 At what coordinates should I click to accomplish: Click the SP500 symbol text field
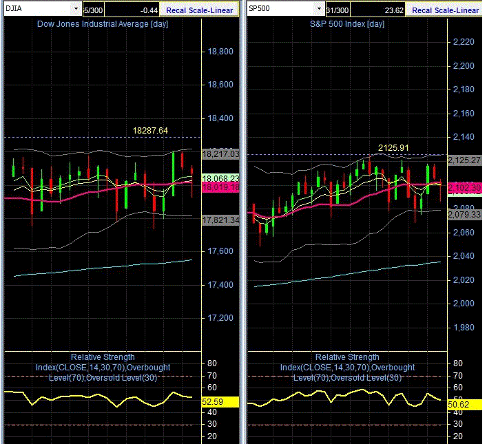282,9
